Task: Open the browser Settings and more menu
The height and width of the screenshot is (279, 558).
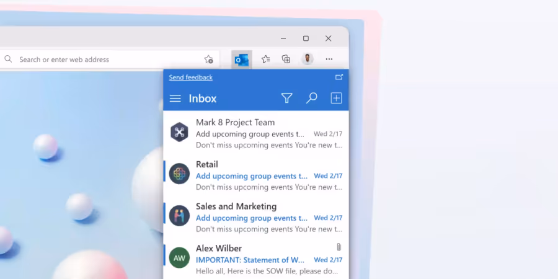Action: coord(329,59)
